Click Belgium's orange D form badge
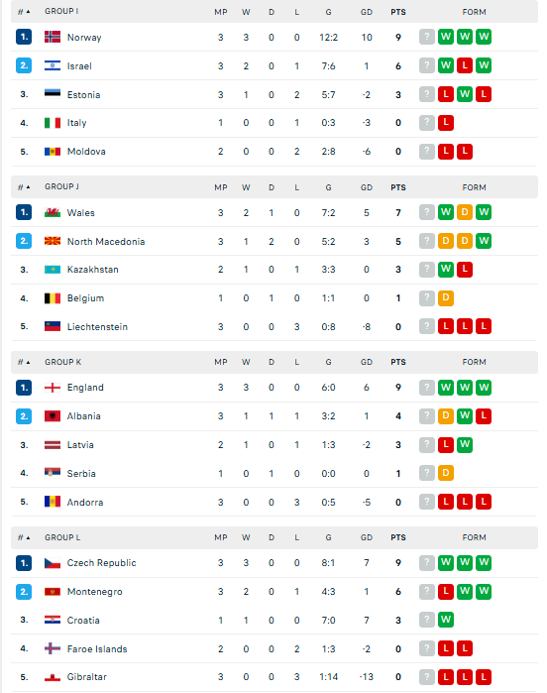The image size is (547, 693). pyautogui.click(x=446, y=297)
